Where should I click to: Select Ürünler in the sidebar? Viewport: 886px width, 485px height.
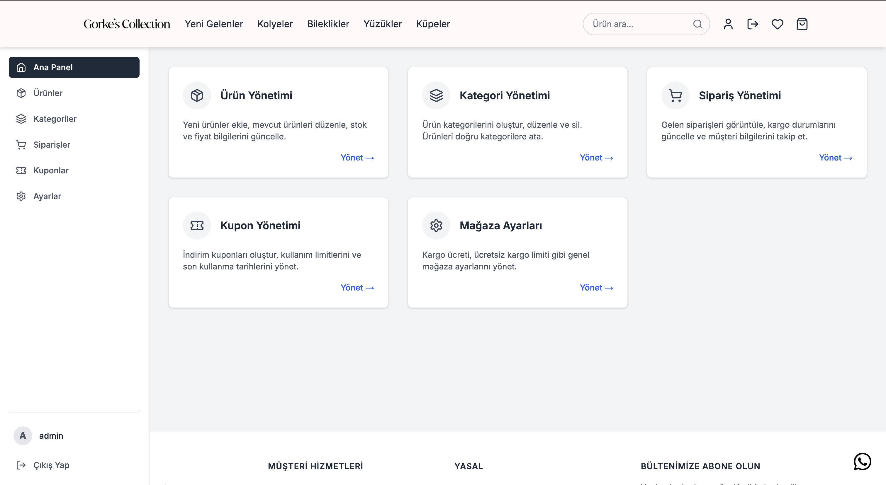coord(48,93)
